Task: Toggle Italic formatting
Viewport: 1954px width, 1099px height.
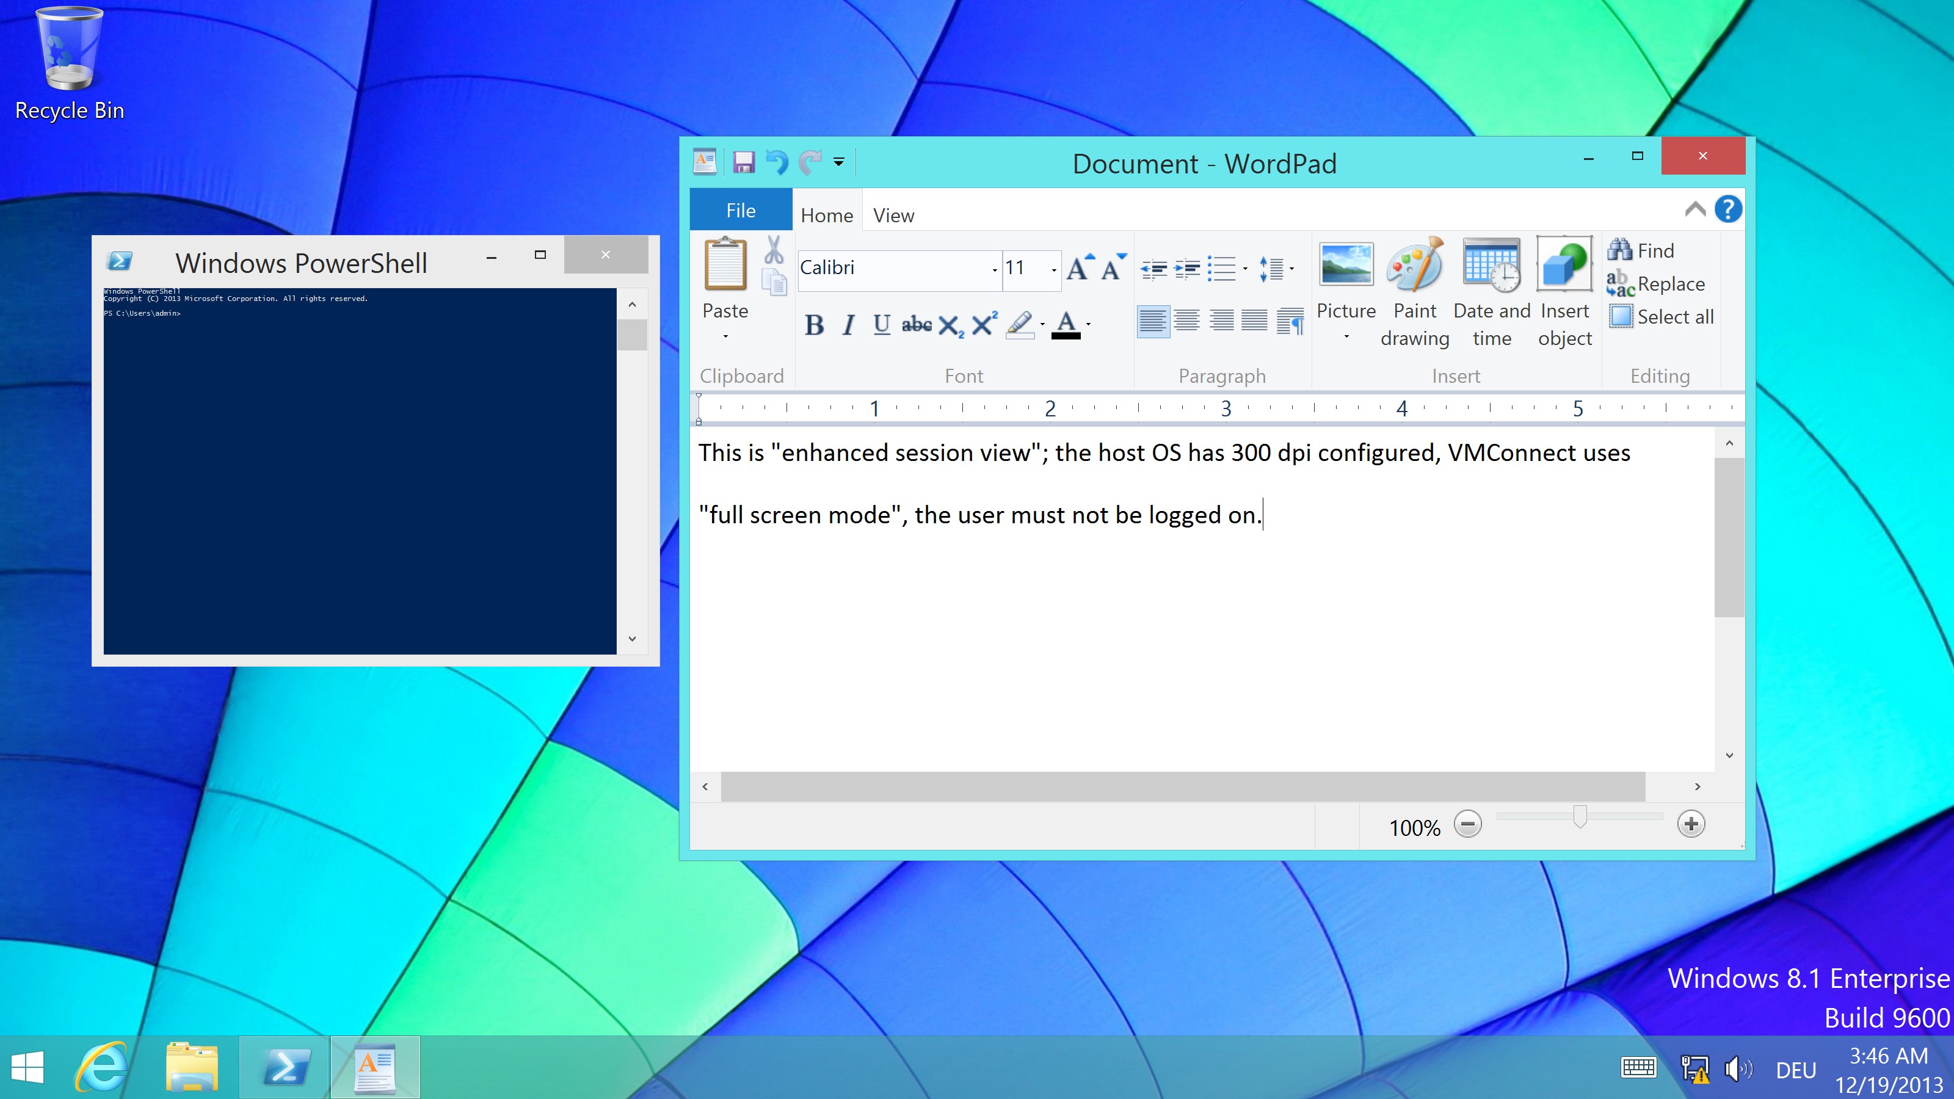Action: [849, 325]
